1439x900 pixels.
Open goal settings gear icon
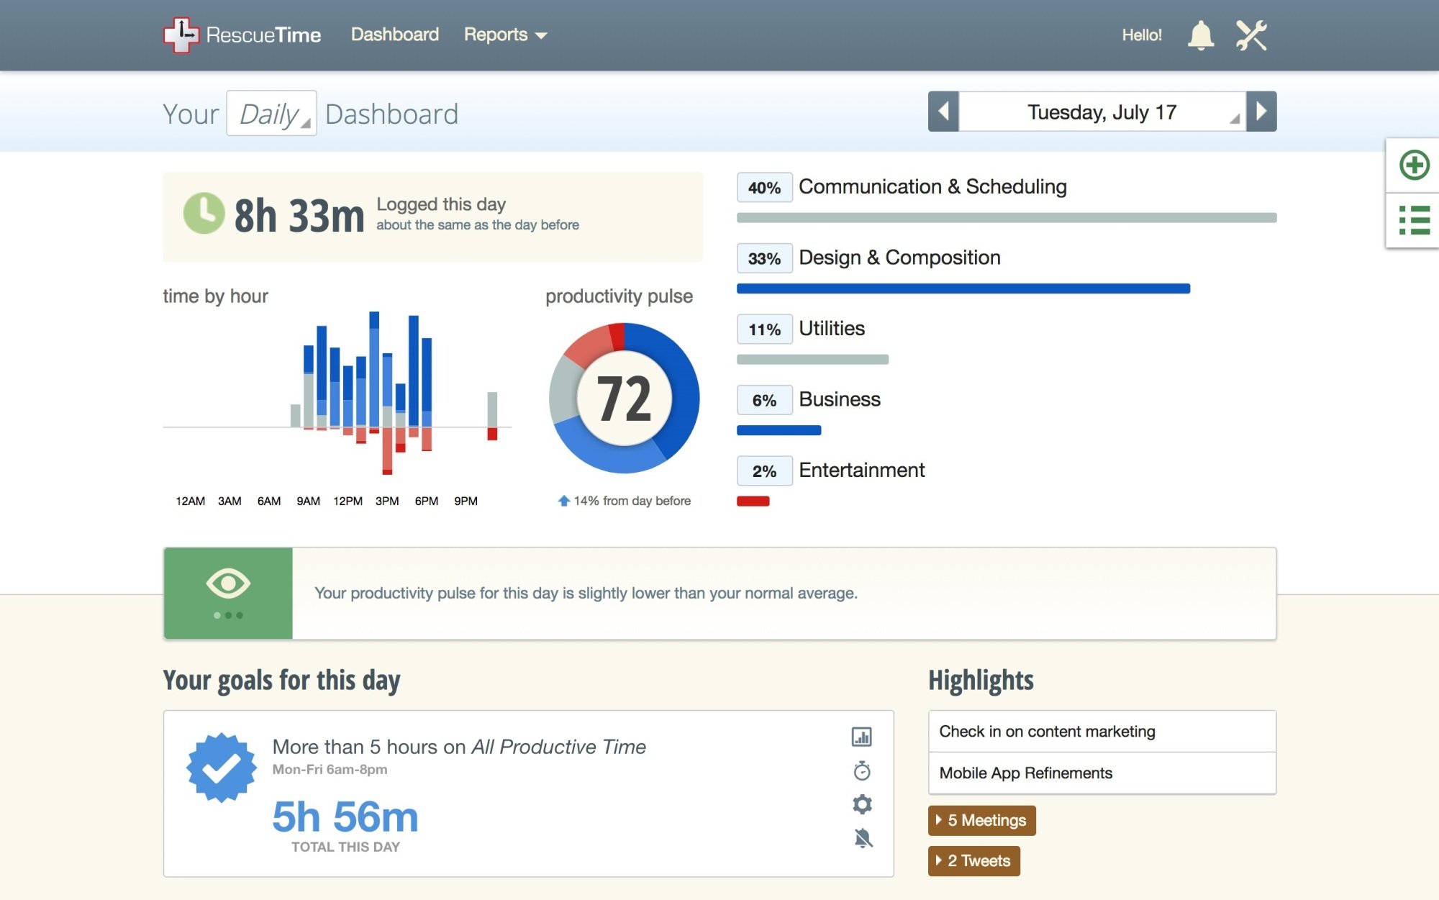pyautogui.click(x=861, y=805)
